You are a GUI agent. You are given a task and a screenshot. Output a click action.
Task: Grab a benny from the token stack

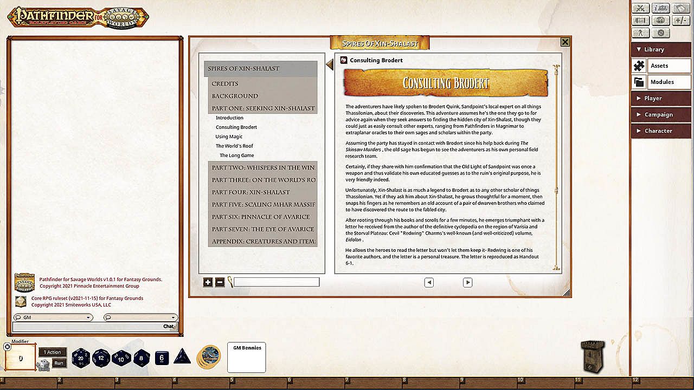209,357
